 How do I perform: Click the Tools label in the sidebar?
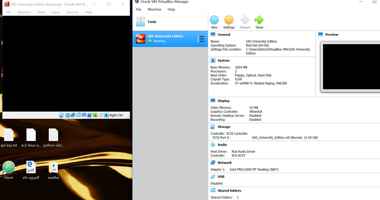pos(152,22)
